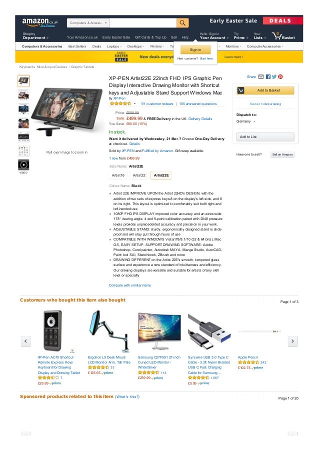The width and height of the screenshot is (319, 451).
Task: Go to next carousel page arrow
Action: (292, 341)
